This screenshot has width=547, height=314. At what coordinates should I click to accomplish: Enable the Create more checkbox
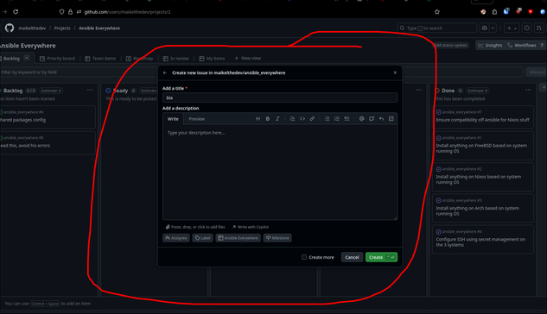[x=304, y=257]
